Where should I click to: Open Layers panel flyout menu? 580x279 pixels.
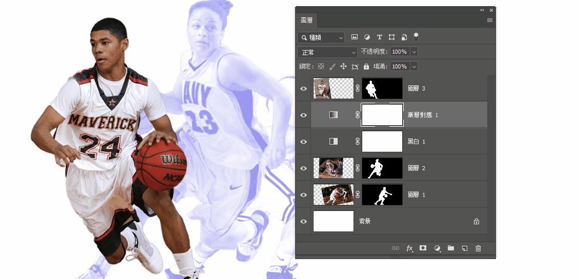pos(490,20)
